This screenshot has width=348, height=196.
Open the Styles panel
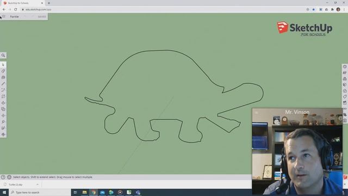pos(345,91)
